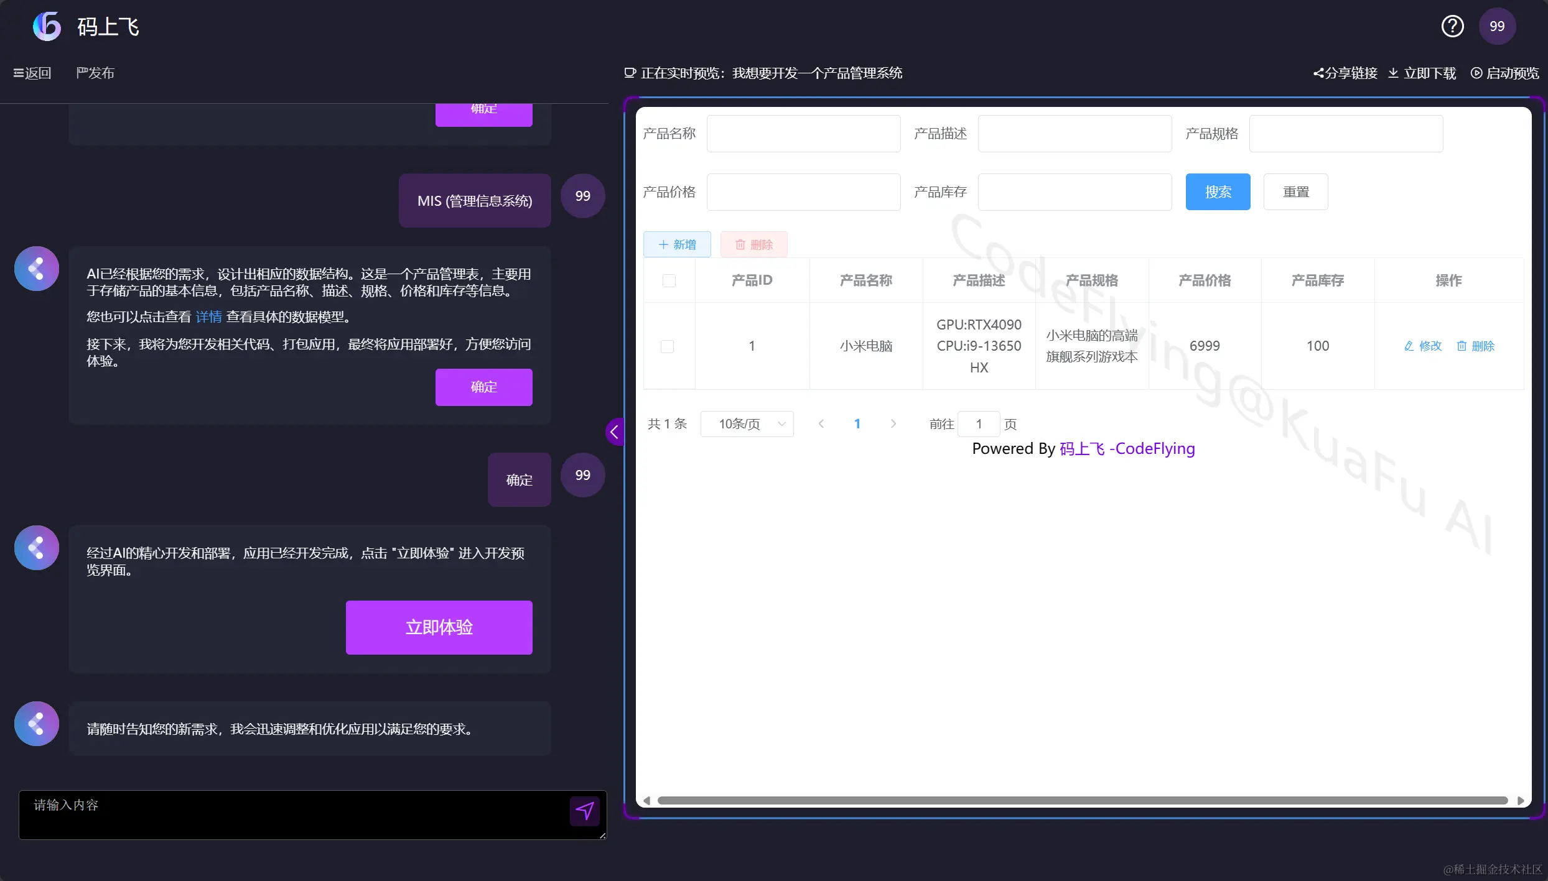Go to next page with right chevron
Image resolution: width=1548 pixels, height=881 pixels.
tap(893, 424)
